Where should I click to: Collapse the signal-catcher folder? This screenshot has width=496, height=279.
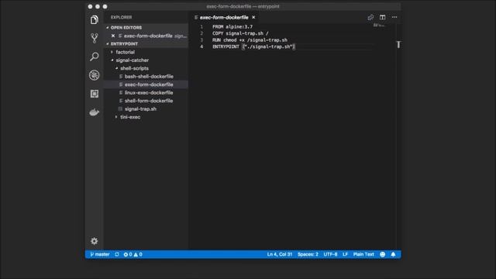[x=146, y=60]
